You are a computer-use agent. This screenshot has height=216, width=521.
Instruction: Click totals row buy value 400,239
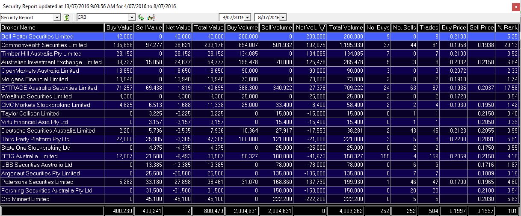click(123, 211)
